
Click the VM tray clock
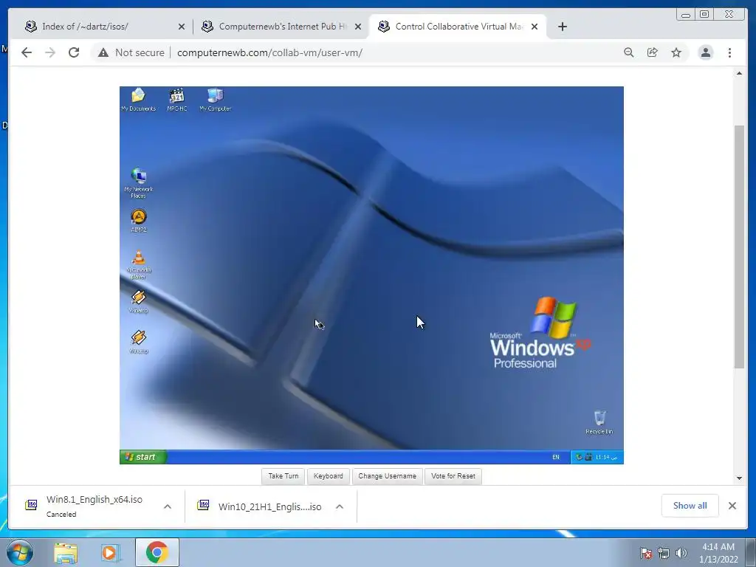pyautogui.click(x=605, y=457)
